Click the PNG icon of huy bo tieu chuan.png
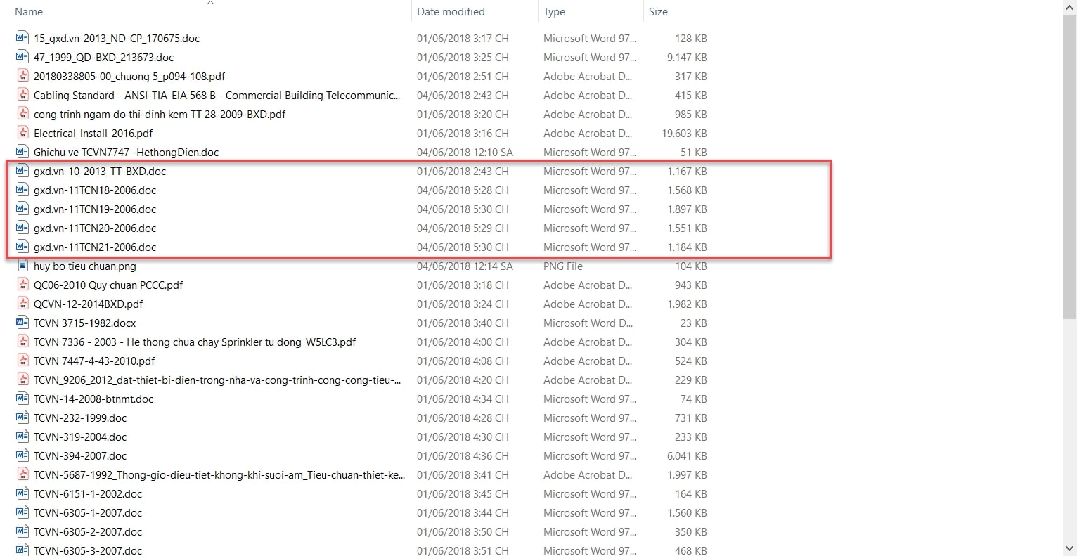The image size is (1077, 556). [22, 266]
